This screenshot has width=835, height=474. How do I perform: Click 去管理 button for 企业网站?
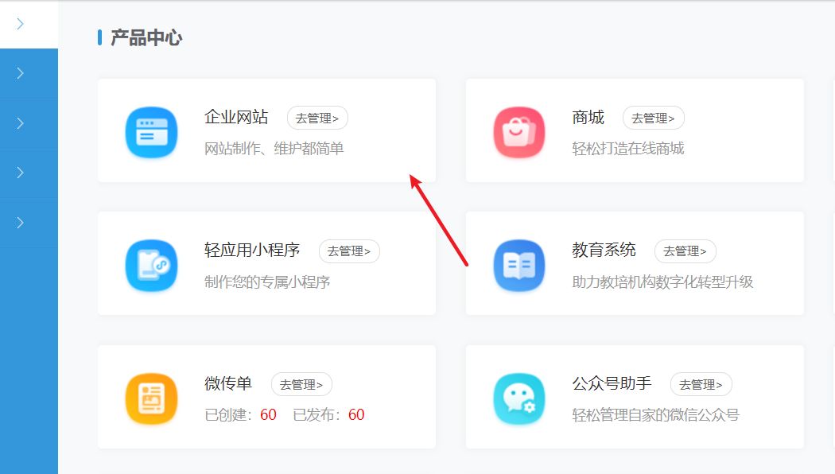(x=317, y=118)
